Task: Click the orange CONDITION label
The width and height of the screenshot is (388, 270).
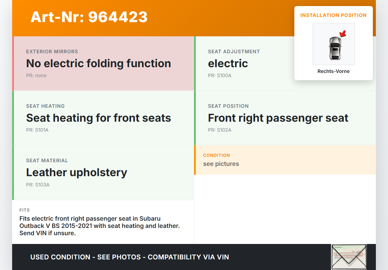Action: click(216, 155)
